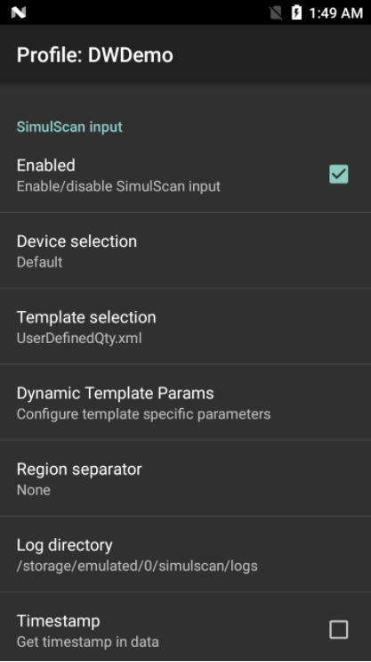The height and width of the screenshot is (662, 371).
Task: Open Log directory setting
Action: pyautogui.click(x=185, y=554)
